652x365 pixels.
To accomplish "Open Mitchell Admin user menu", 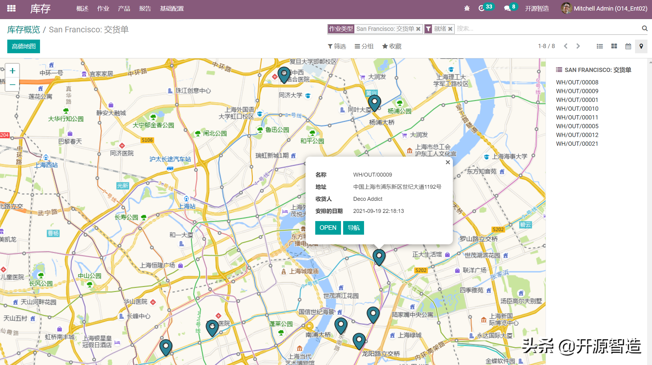I will coord(604,8).
